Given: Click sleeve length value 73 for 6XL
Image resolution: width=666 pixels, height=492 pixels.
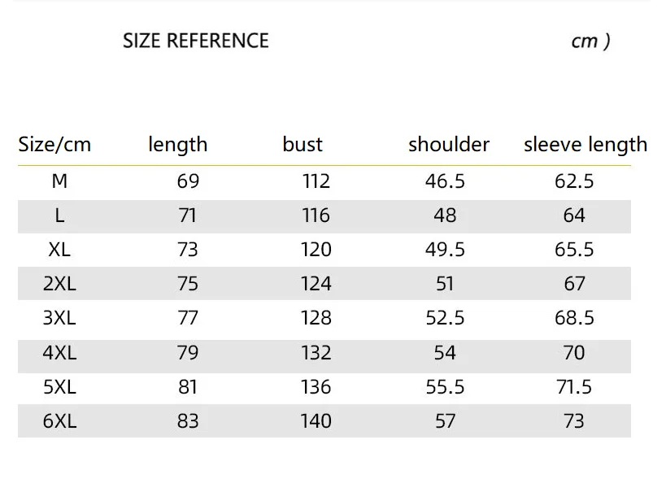Looking at the screenshot, I should coord(574,420).
